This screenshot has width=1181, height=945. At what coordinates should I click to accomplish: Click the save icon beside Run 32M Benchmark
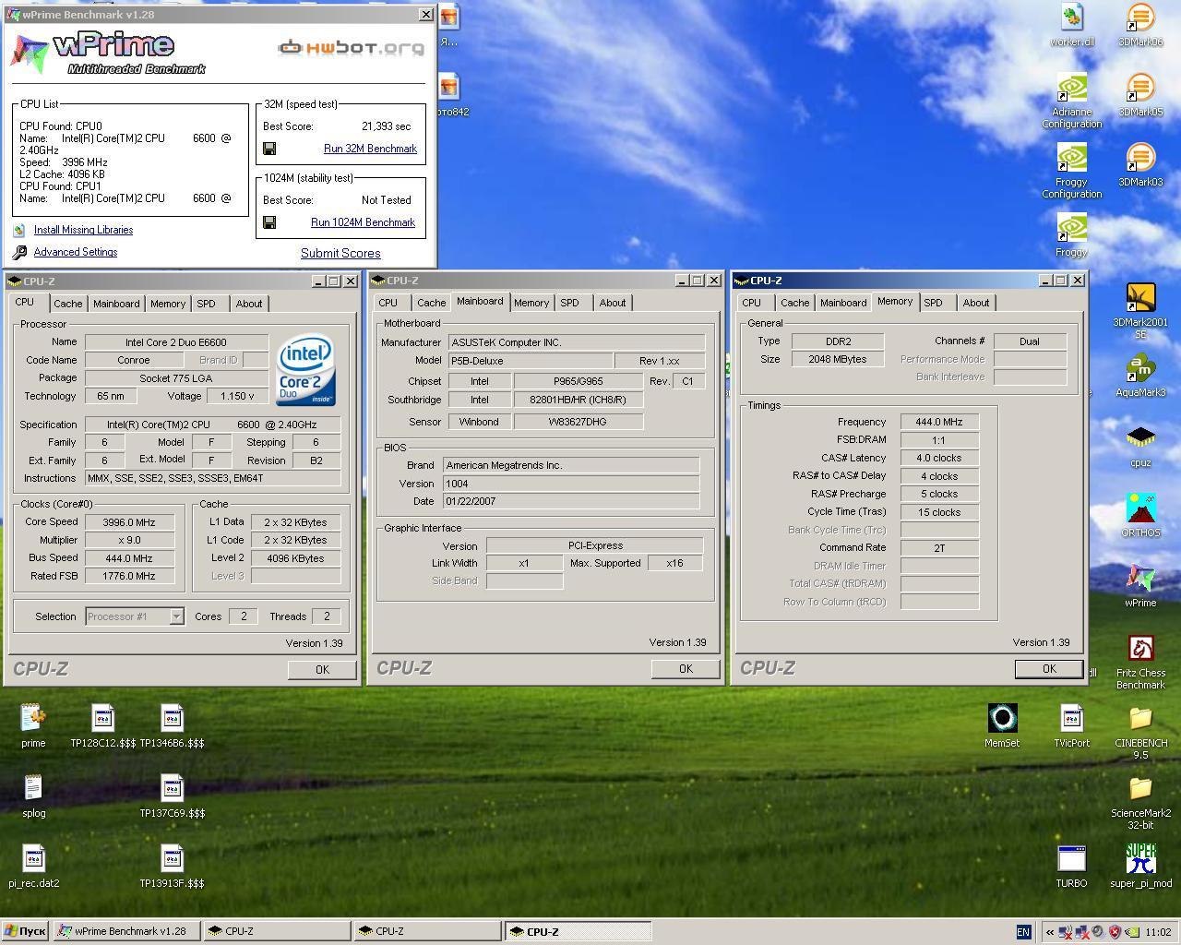point(269,149)
